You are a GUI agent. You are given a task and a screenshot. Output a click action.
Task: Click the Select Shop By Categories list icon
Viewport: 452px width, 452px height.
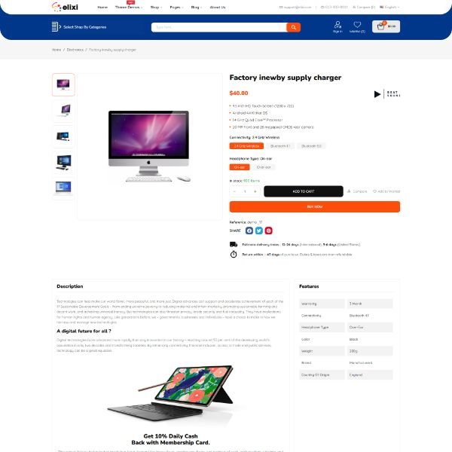tap(55, 27)
